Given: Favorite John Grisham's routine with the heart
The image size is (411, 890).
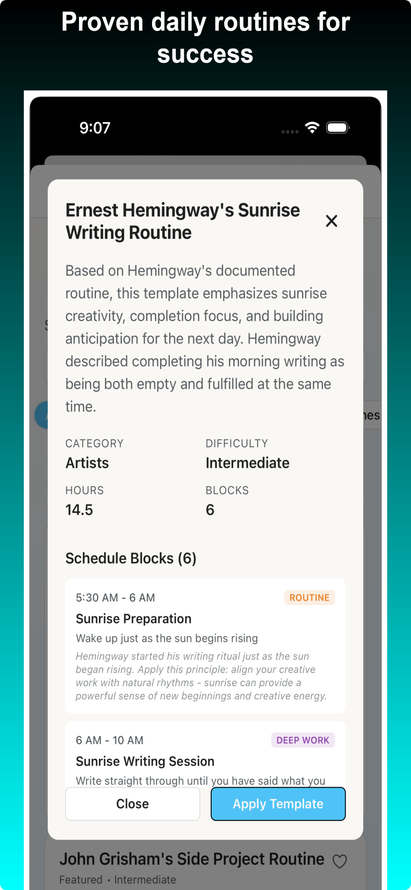Looking at the screenshot, I should point(339,861).
